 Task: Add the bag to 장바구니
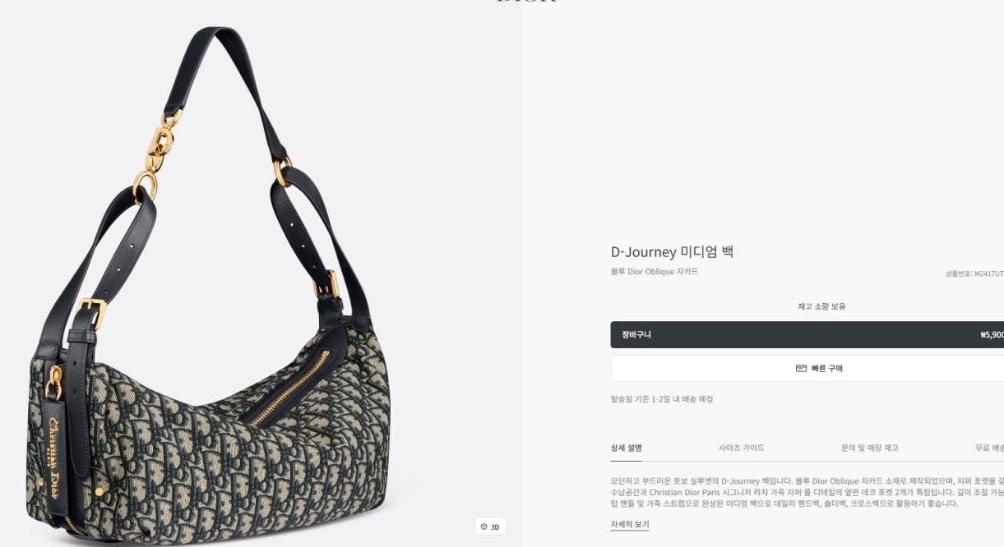[807, 334]
